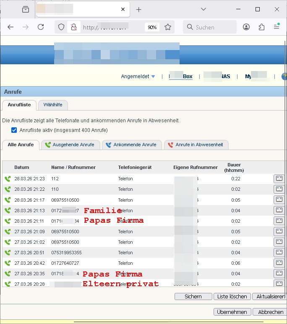Click phonebook icon for the 110 call row
Viewport: 287px width, 324px height.
279,189
